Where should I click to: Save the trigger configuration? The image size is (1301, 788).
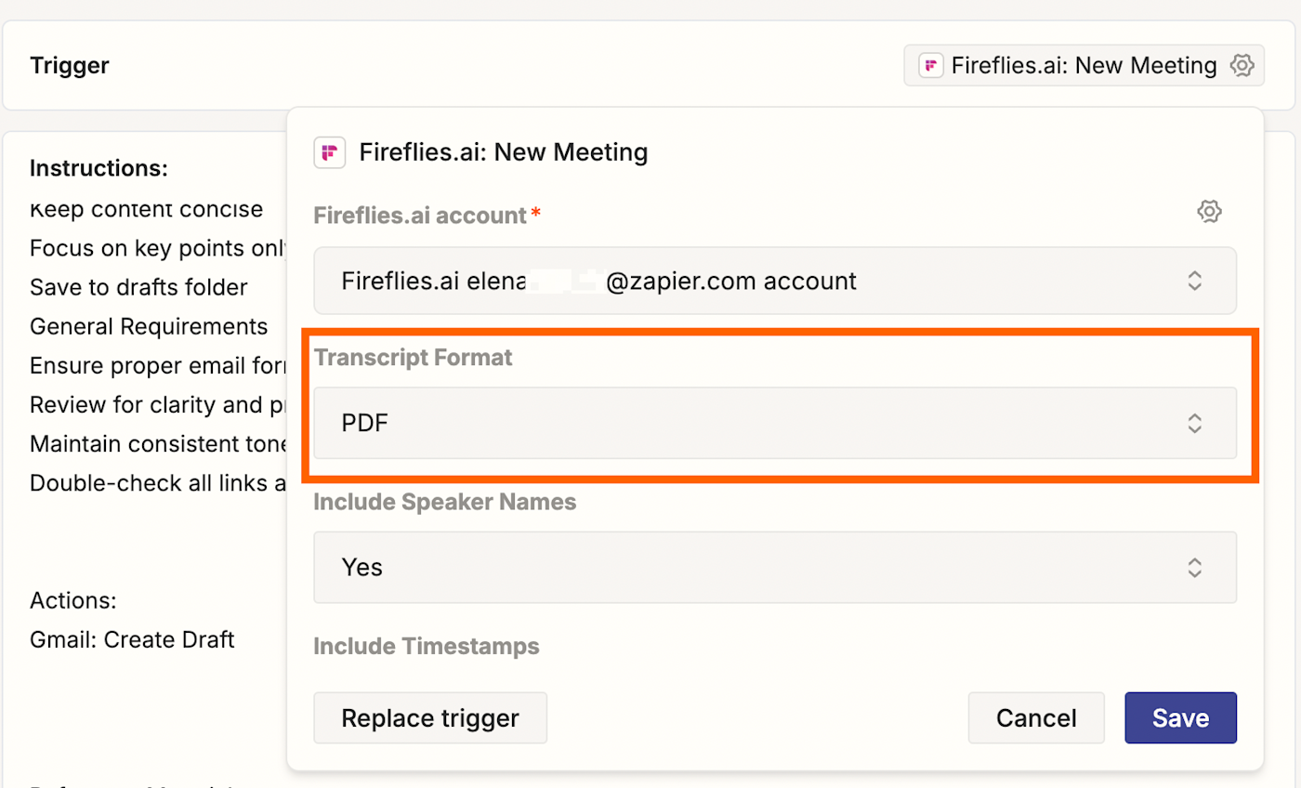pos(1180,718)
